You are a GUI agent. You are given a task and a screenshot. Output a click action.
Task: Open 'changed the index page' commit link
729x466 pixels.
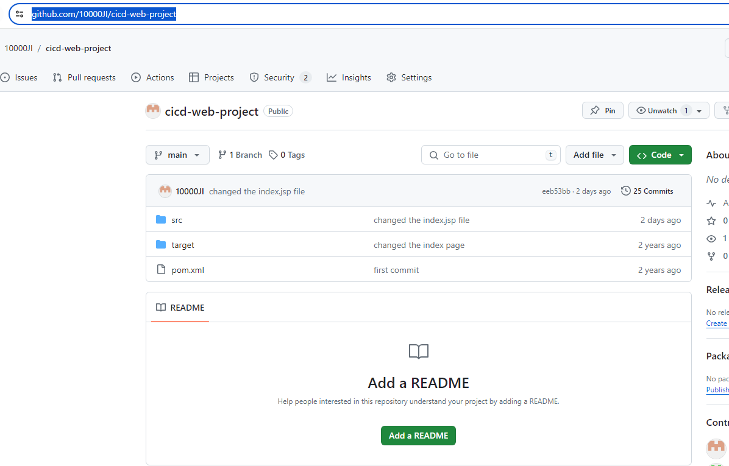coord(419,245)
